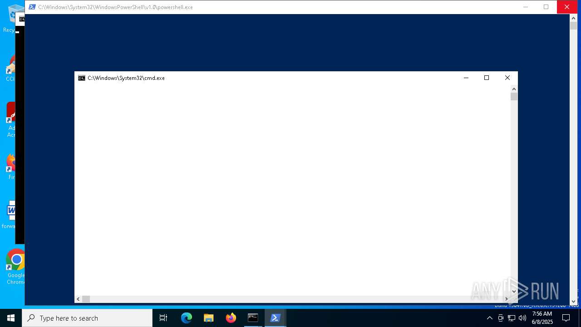
Task: Close the PowerShell window
Action: (x=567, y=7)
